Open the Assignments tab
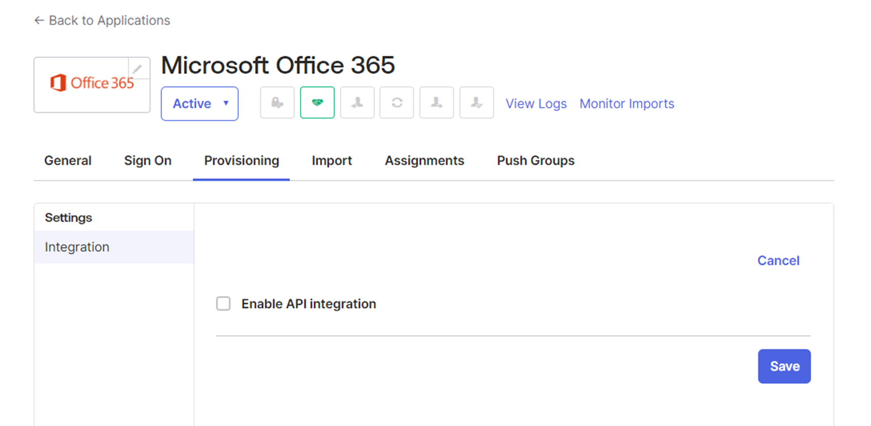871x426 pixels. coord(424,160)
